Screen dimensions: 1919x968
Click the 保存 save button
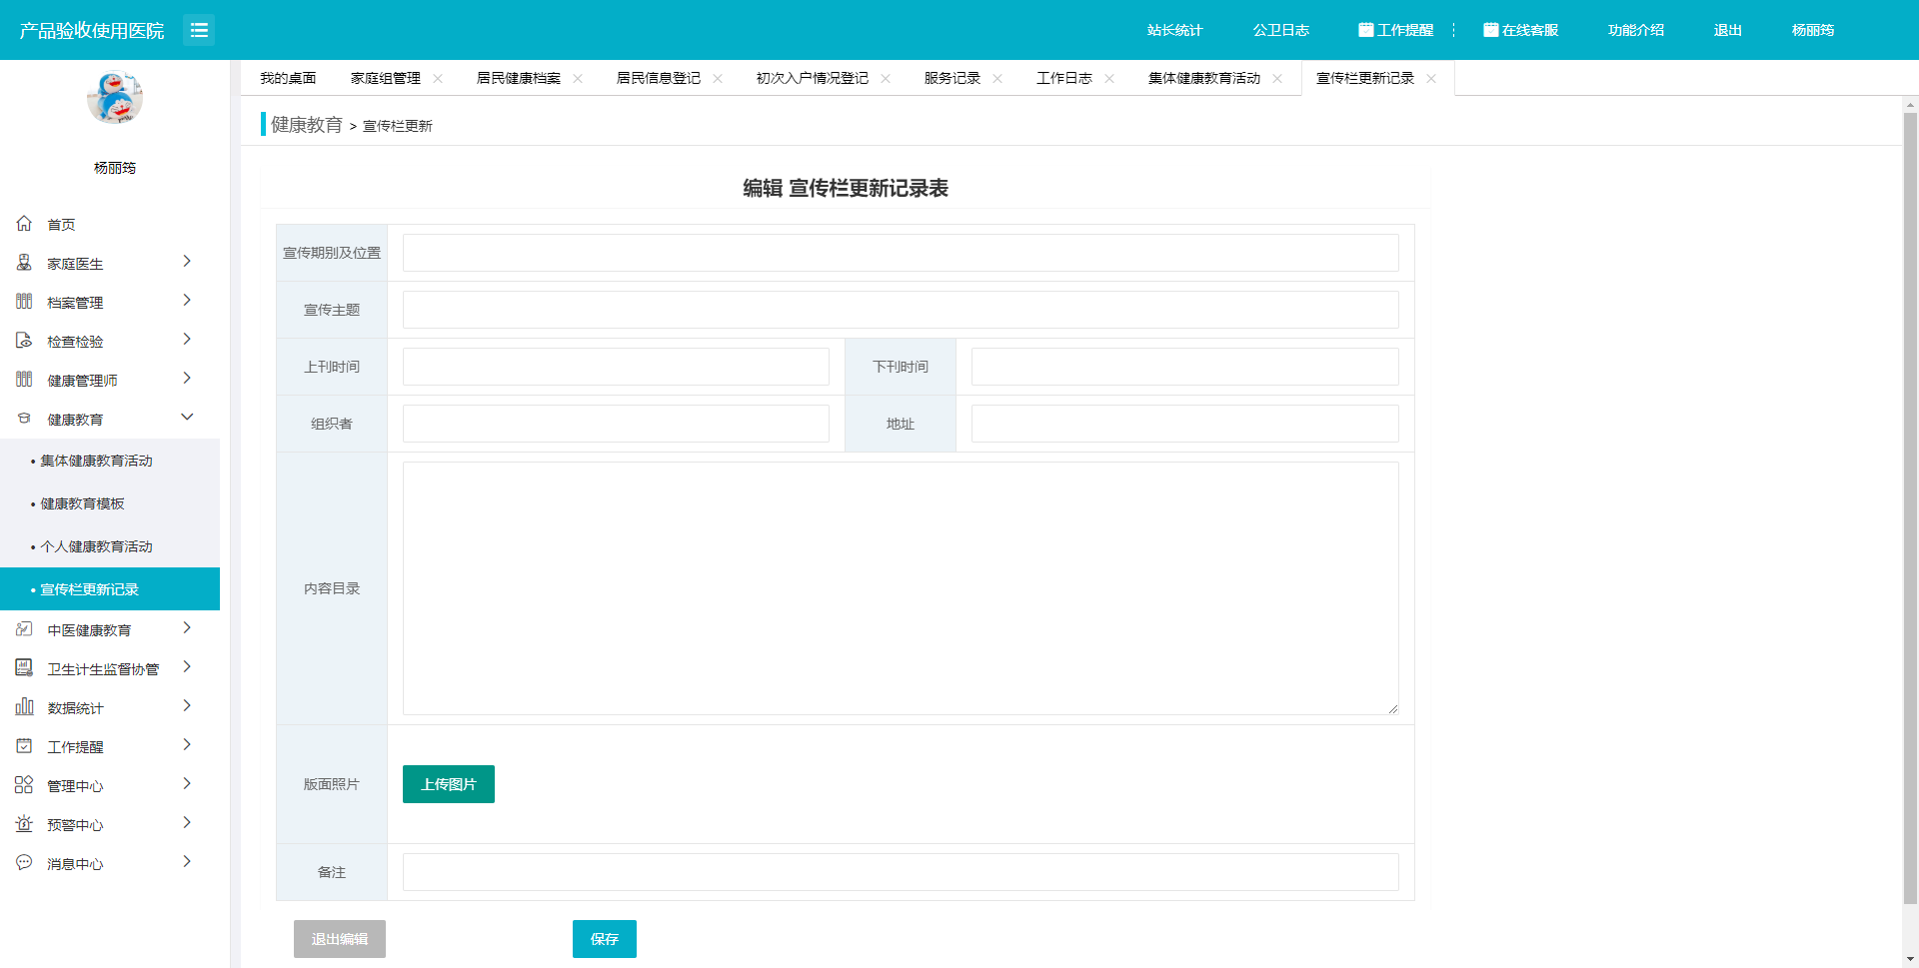[604, 939]
